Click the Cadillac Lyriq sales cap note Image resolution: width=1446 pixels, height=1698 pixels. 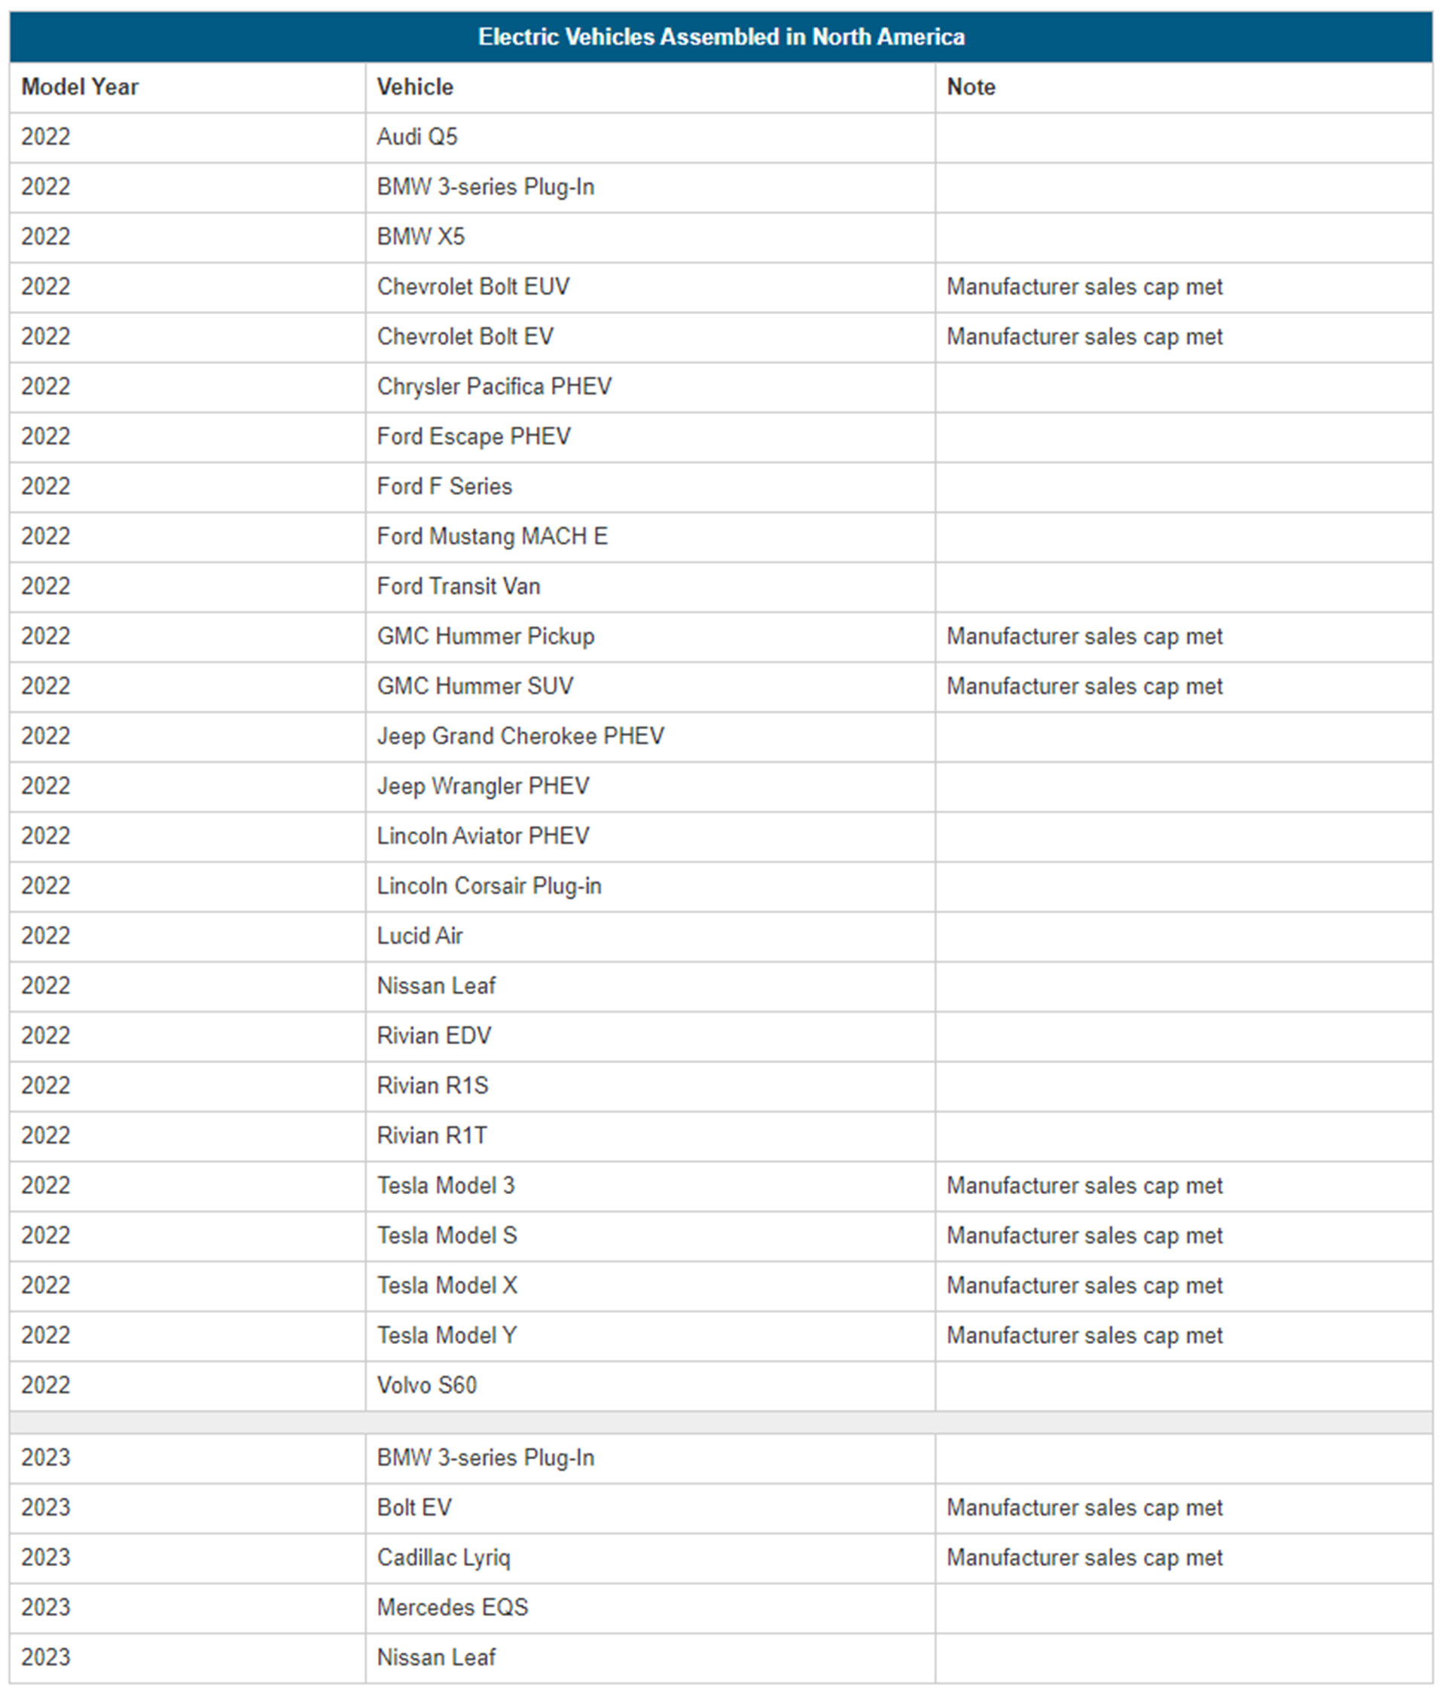pos(1084,1557)
